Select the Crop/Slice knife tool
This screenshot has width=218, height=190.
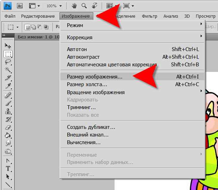(x=8, y=78)
